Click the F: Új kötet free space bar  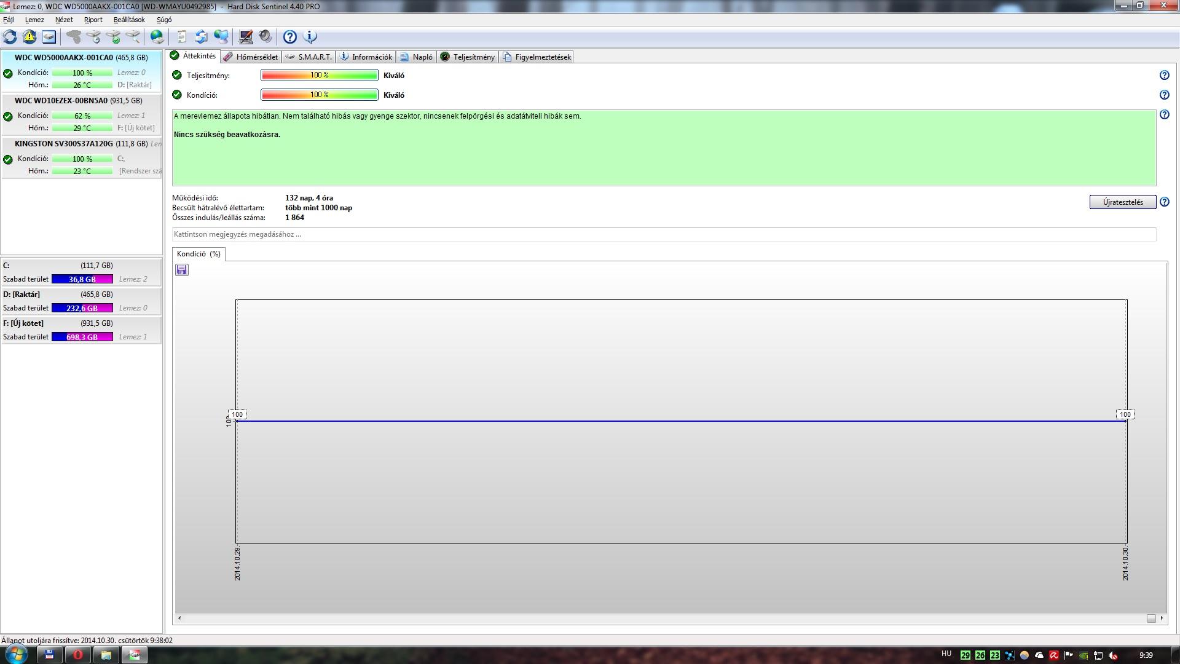pyautogui.click(x=82, y=337)
